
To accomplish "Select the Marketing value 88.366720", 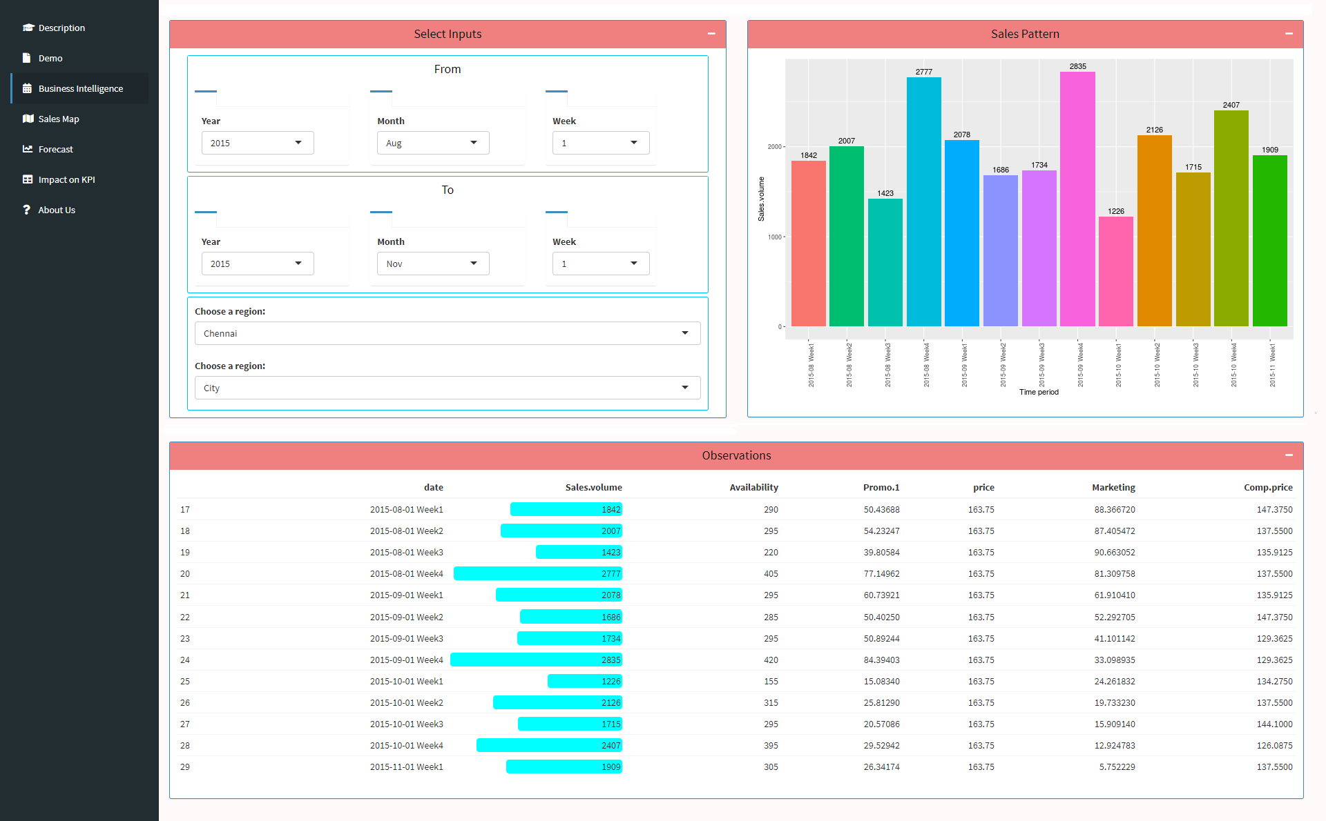I will [x=1115, y=509].
